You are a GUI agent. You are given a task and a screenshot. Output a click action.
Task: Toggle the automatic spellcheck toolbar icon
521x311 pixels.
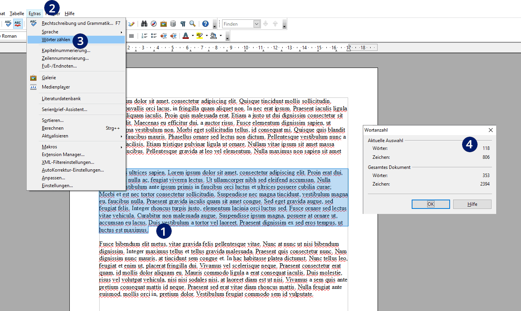(18, 24)
